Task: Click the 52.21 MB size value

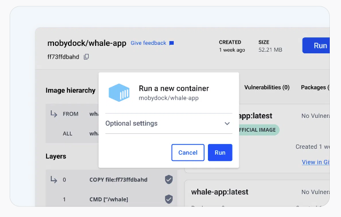Action: coord(270,50)
